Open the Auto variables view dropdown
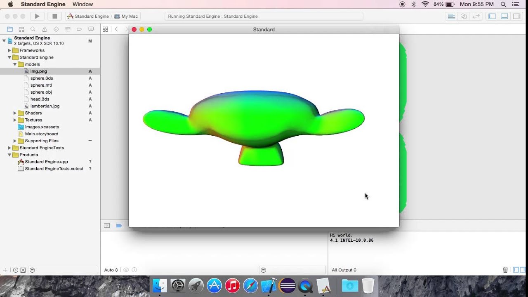This screenshot has width=528, height=297. tap(111, 270)
